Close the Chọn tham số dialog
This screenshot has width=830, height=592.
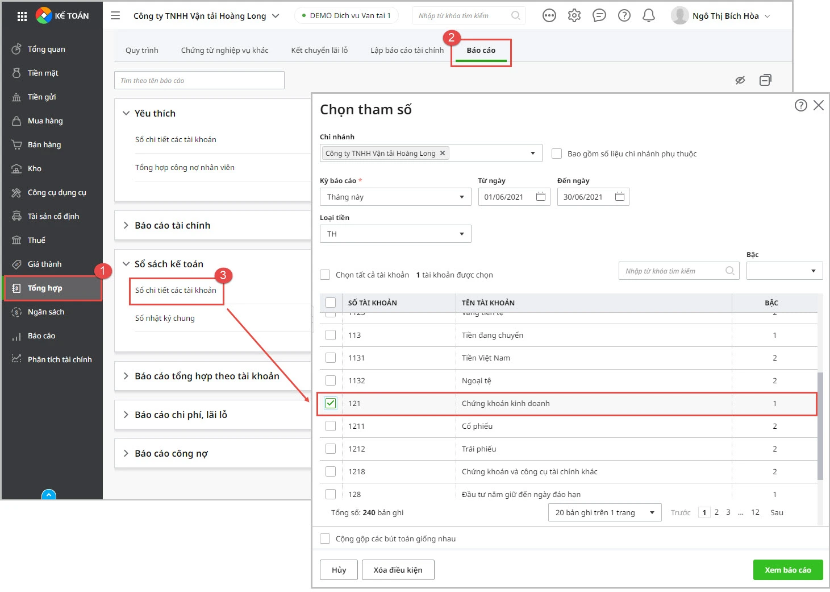point(819,105)
